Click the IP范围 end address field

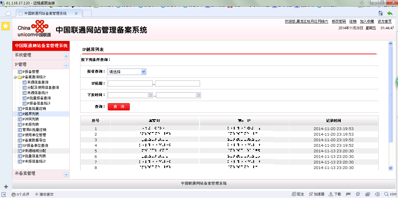(x=177, y=83)
